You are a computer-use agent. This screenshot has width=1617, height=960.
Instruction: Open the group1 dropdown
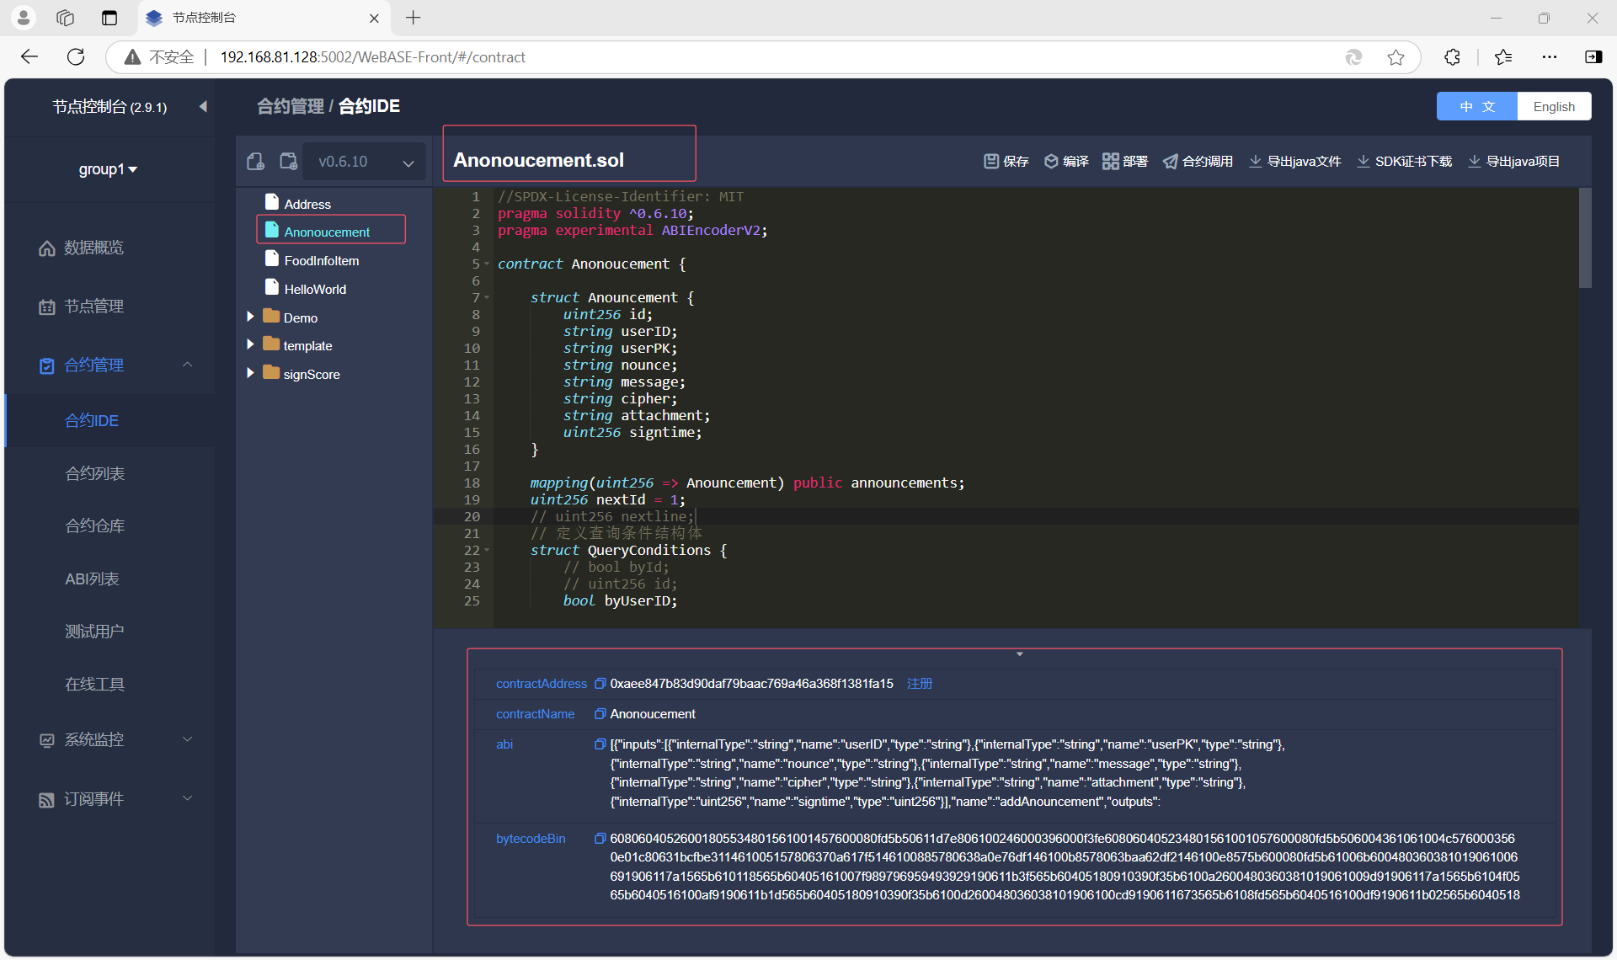(x=108, y=169)
